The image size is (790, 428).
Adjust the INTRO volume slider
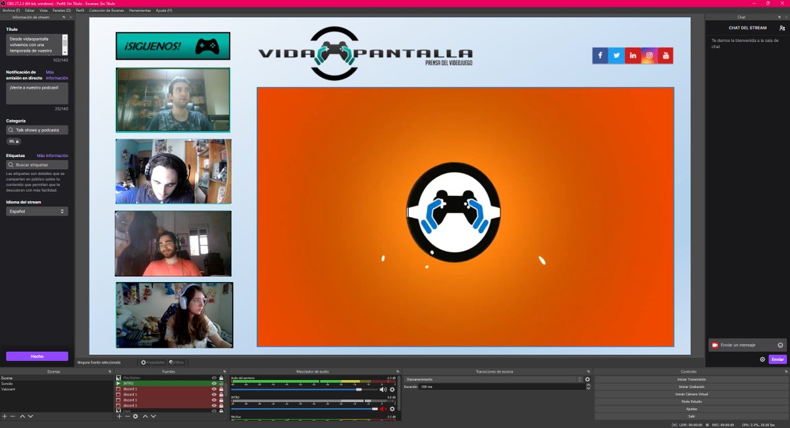coord(305,409)
